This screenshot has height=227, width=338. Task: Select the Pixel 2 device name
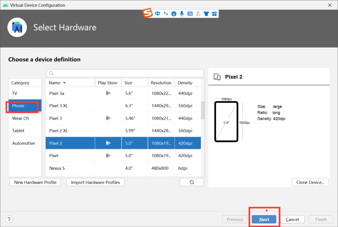[x=55, y=143]
